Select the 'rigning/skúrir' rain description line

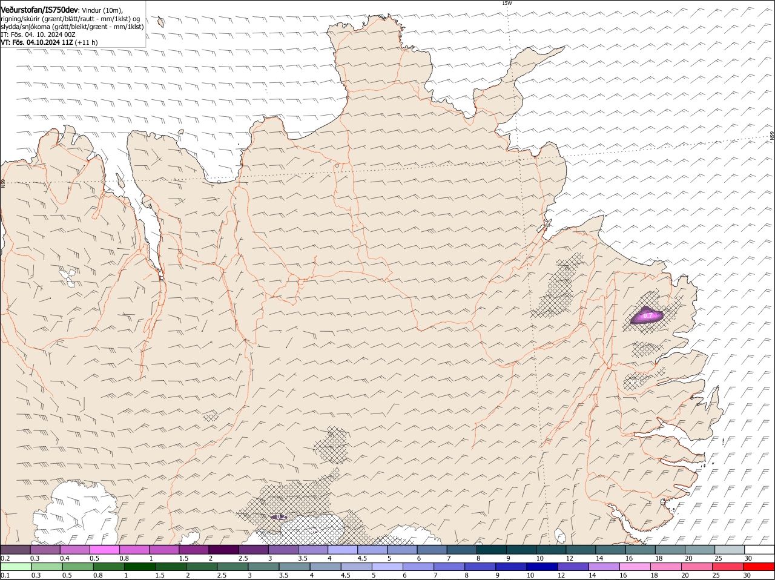coord(70,19)
